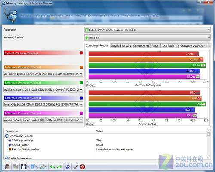Open the Processor CPU 1 dropdown

(147, 30)
